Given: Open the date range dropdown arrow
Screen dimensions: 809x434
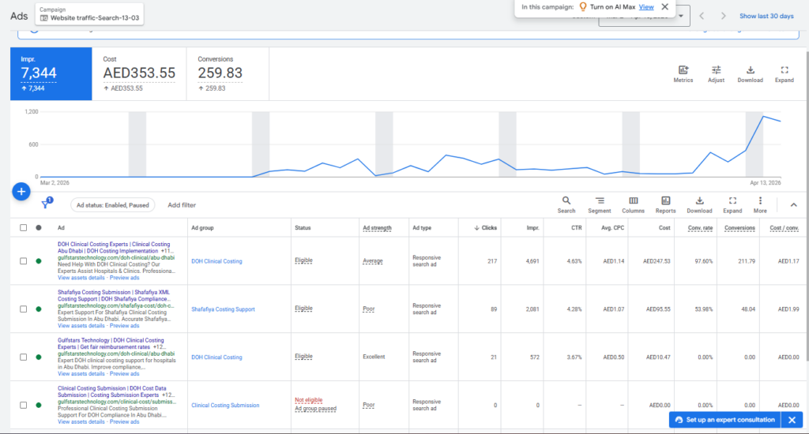Looking at the screenshot, I should coord(681,16).
